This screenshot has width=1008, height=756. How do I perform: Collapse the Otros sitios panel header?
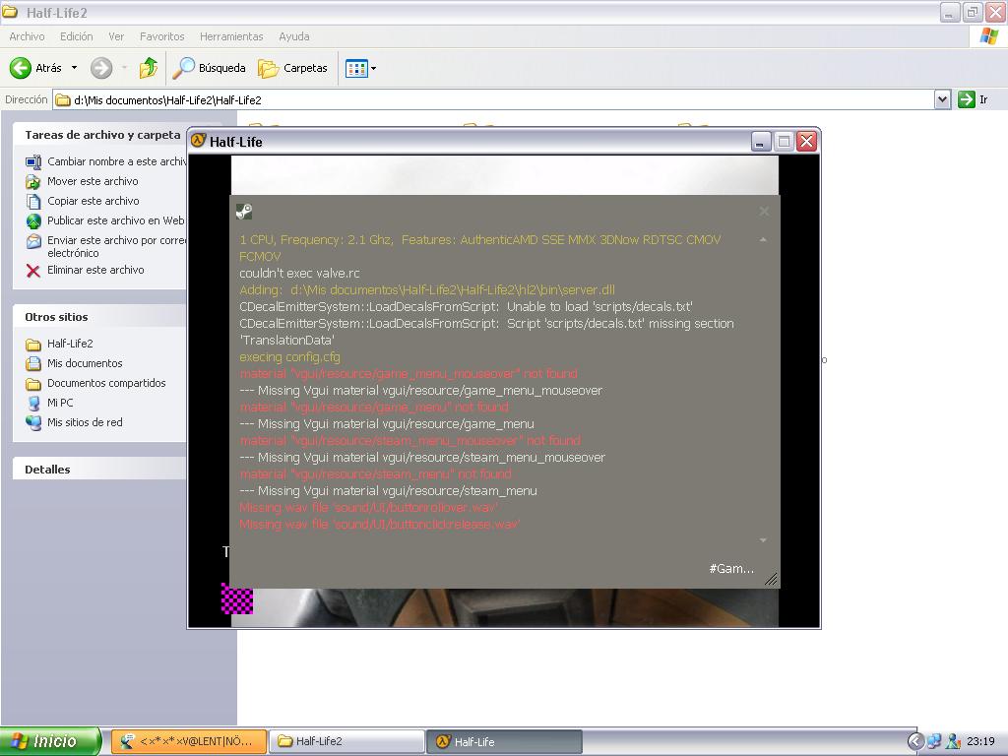coord(99,317)
